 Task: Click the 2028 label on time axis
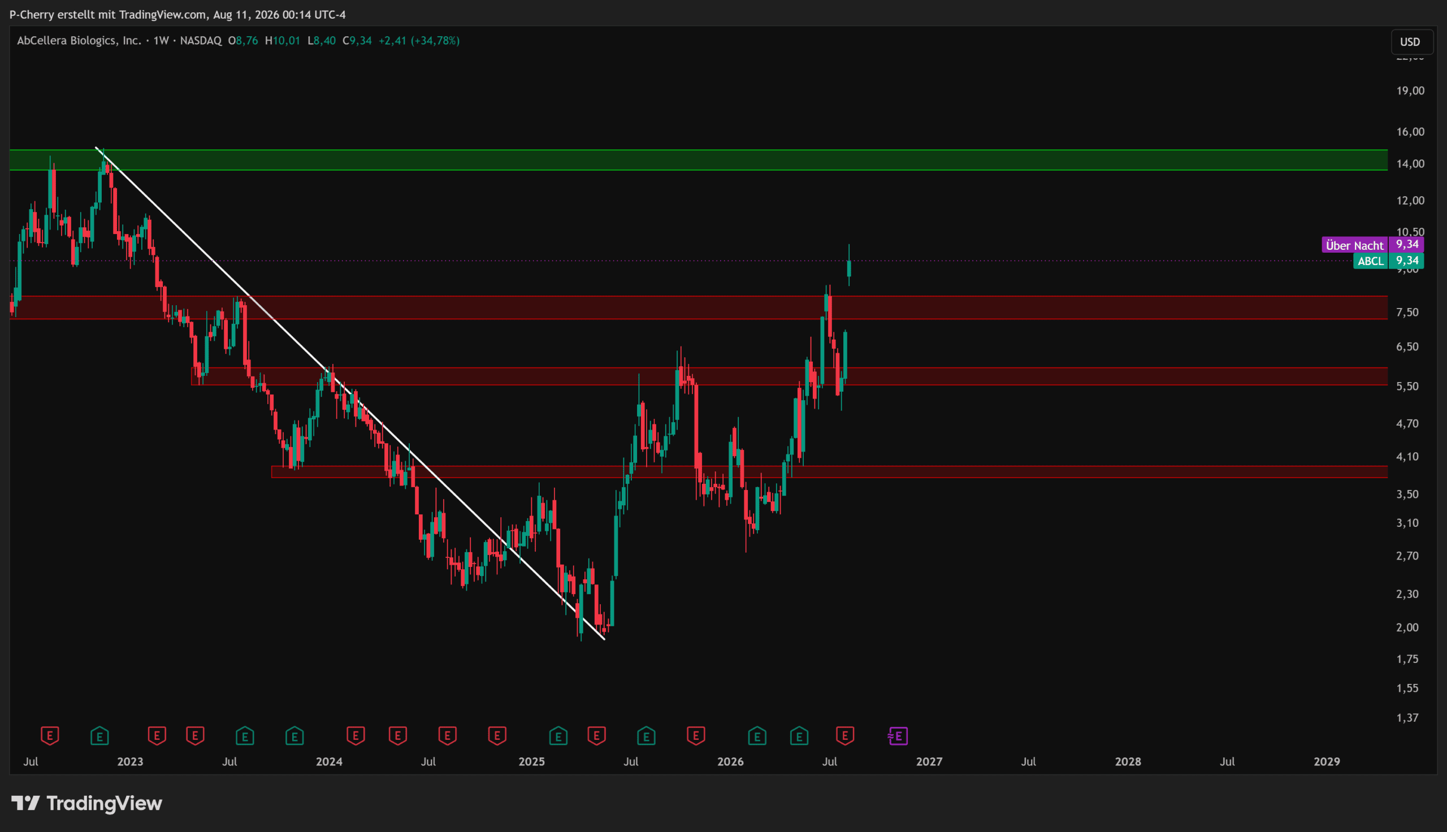point(1128,762)
